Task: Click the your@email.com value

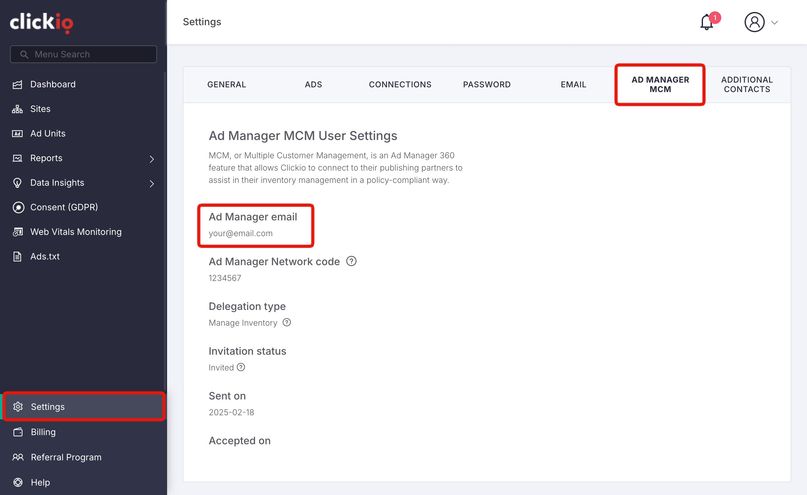Action: click(241, 233)
